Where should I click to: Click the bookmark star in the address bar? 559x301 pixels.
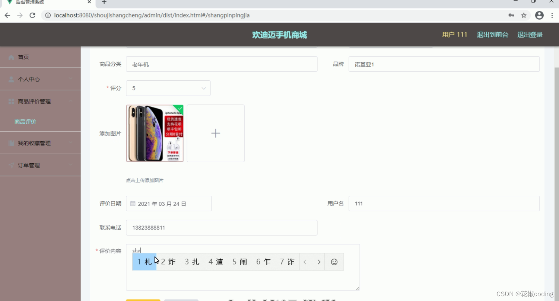[524, 15]
